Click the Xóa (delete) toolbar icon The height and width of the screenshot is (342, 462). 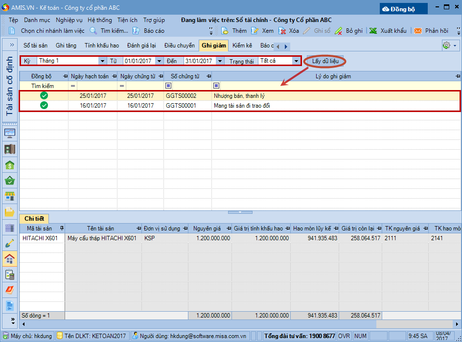click(x=282, y=31)
